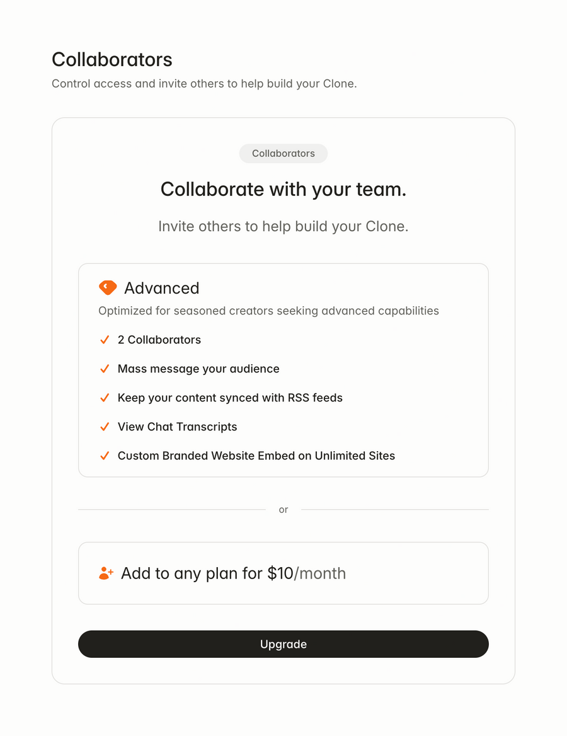Click the Collaborators pill badge
This screenshot has width=567, height=736.
pos(283,153)
